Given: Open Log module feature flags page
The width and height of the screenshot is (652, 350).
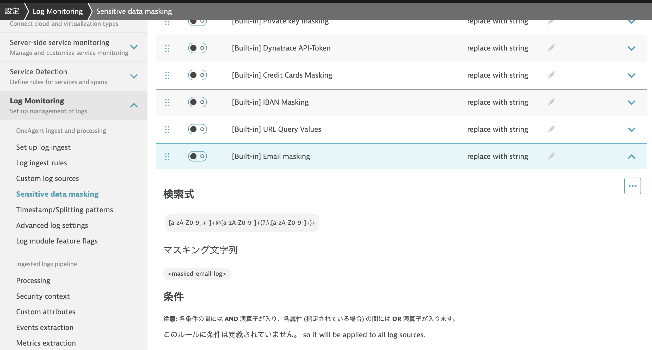Looking at the screenshot, I should pos(57,241).
